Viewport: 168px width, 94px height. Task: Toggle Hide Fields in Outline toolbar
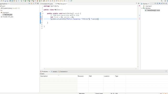point(160,3)
